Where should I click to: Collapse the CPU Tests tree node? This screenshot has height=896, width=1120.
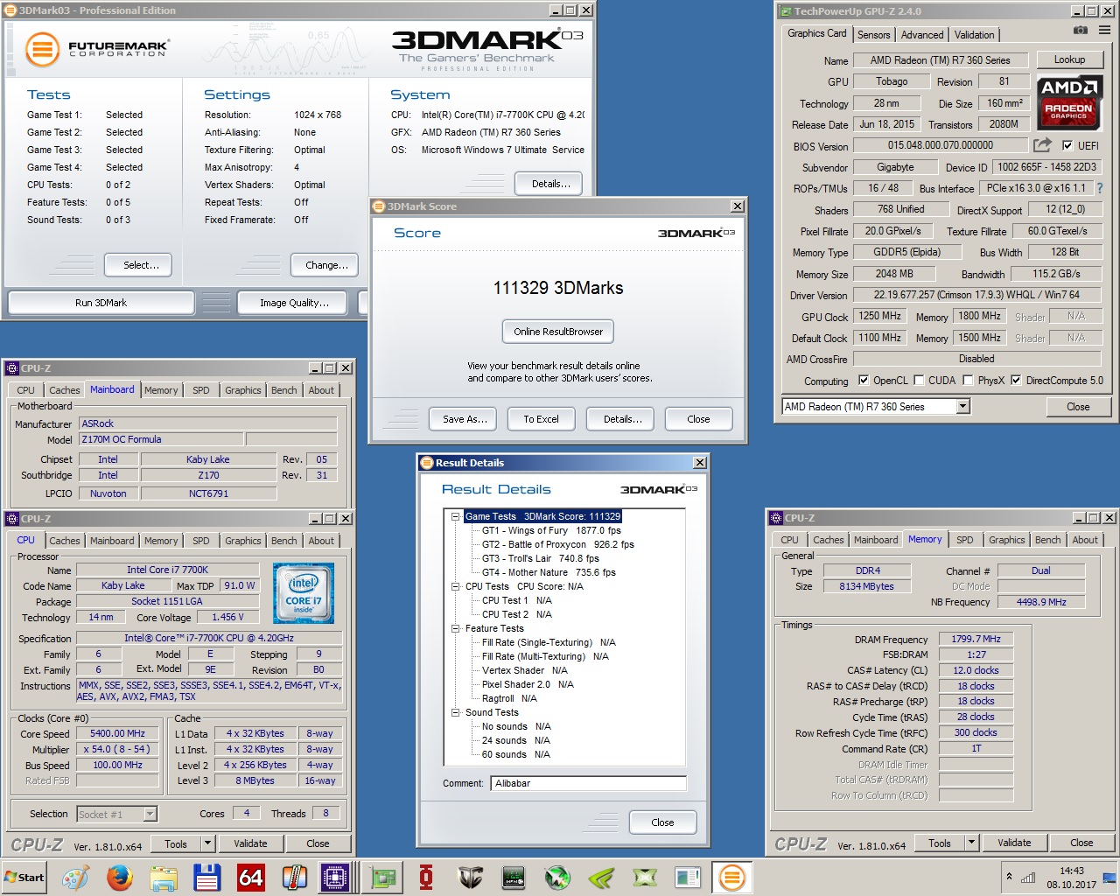[x=456, y=586]
